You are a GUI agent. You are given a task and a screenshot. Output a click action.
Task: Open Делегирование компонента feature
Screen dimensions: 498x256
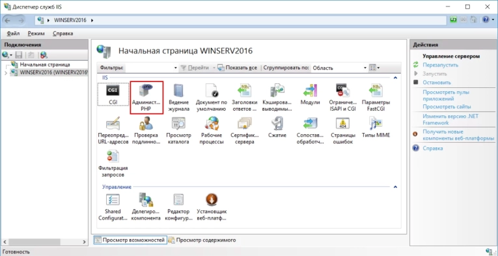click(x=146, y=206)
